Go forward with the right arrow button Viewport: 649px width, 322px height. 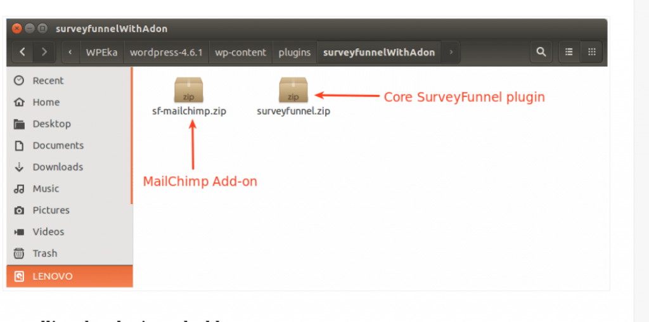pos(44,52)
